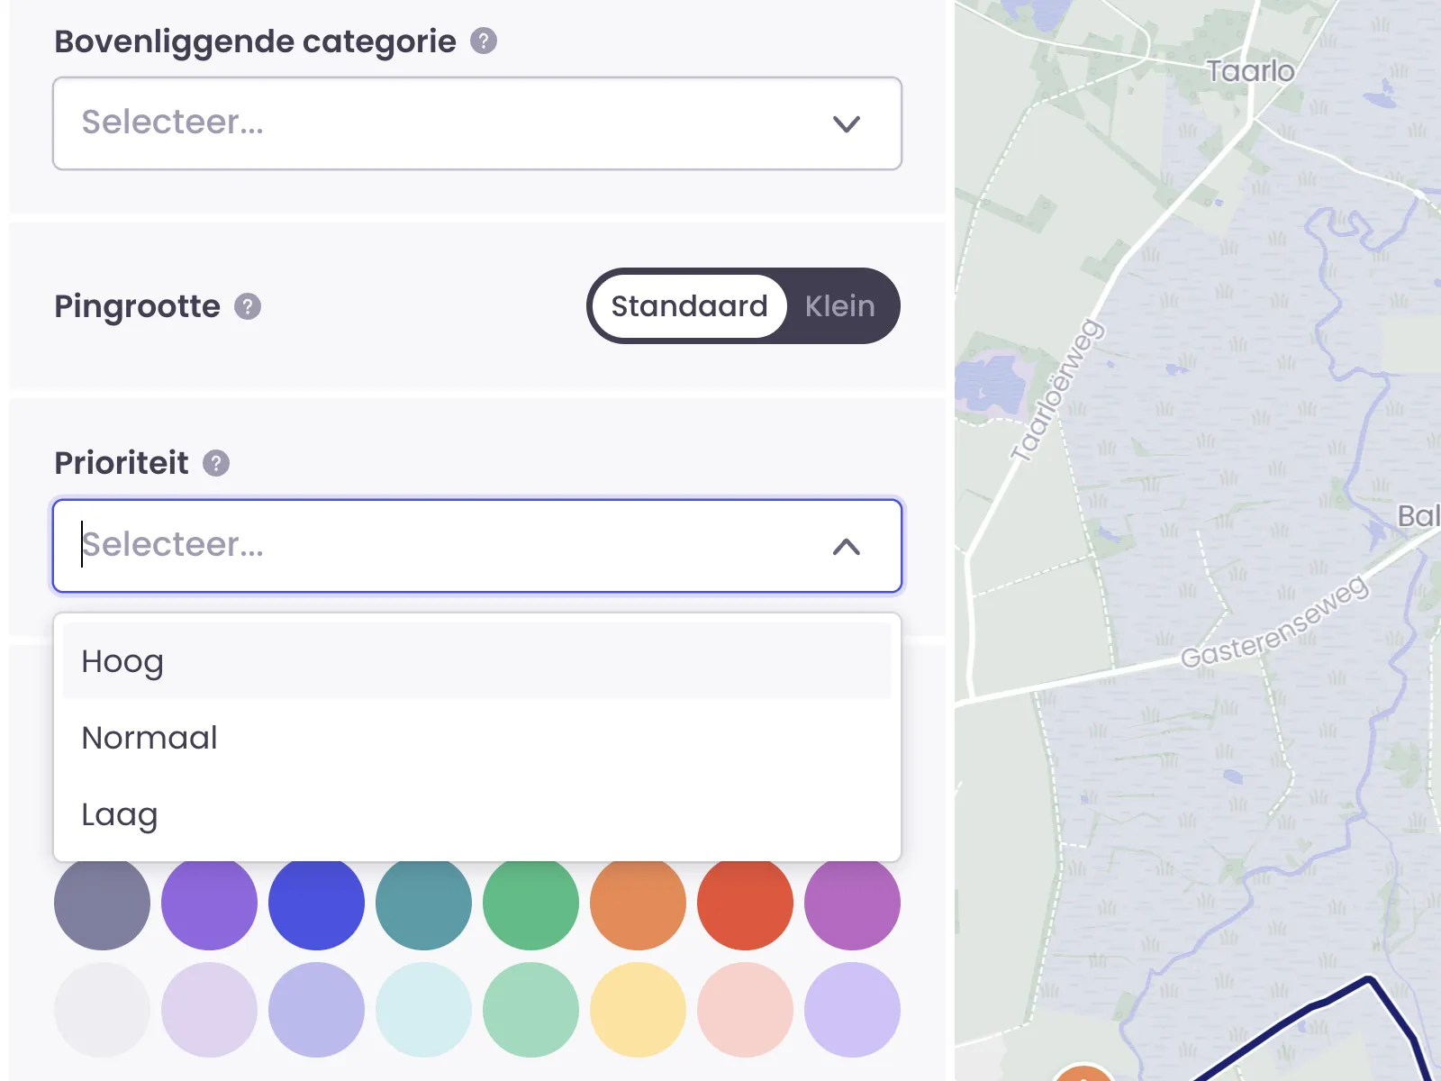Click help icon beside Prioriteit
Screen dimensions: 1441x1081
(x=216, y=463)
